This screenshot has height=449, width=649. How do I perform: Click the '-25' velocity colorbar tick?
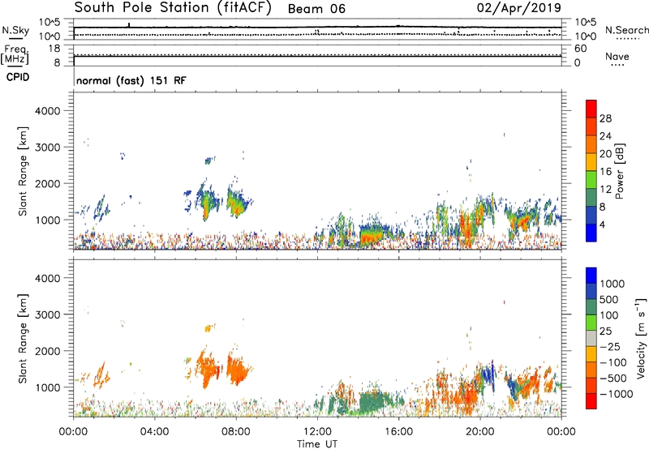612,346
